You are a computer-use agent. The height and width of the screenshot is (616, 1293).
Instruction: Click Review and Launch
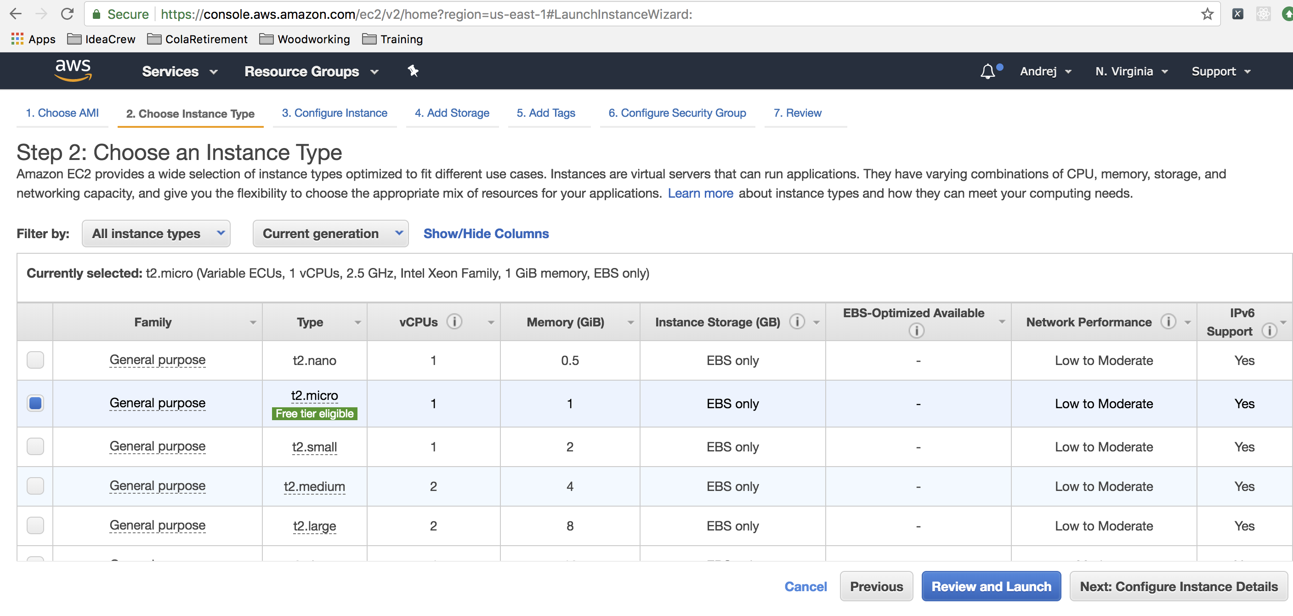991,587
